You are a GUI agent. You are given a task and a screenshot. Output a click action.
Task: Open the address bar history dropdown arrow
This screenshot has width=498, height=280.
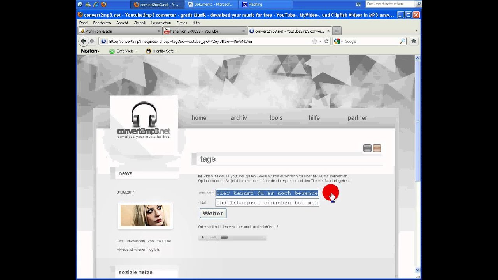coord(321,41)
